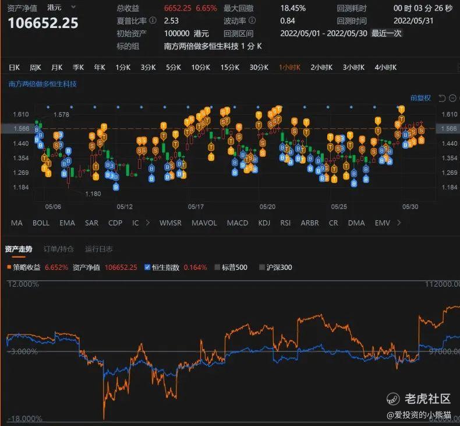Show the WMSR sub-indicator

[171, 223]
